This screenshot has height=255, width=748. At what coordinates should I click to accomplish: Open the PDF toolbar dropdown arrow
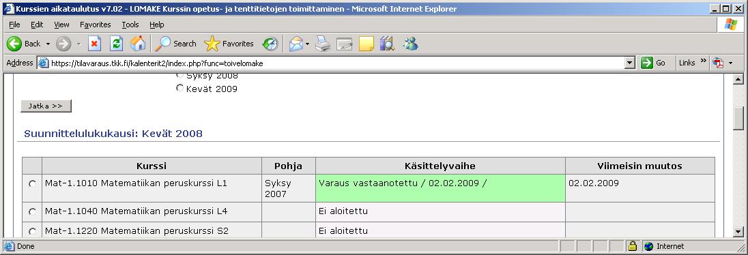point(730,63)
